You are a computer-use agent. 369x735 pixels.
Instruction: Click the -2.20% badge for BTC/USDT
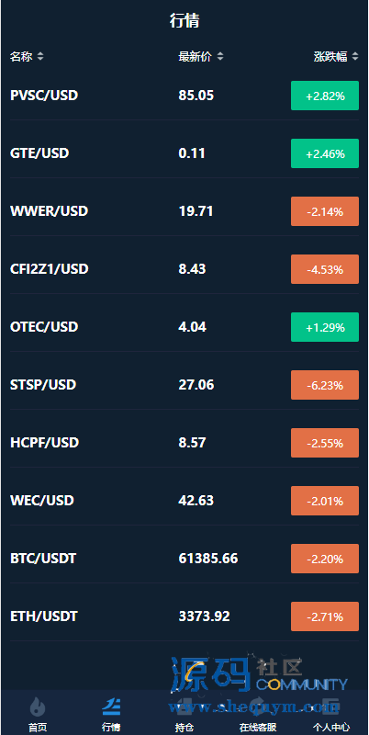[x=325, y=559]
